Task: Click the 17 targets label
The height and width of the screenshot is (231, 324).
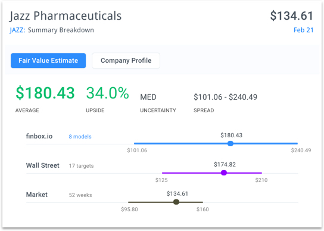Action: tap(81, 166)
